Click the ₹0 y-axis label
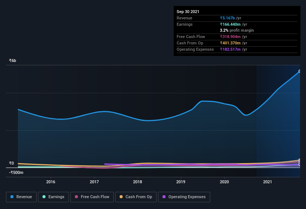The image size is (306, 209). click(x=11, y=163)
